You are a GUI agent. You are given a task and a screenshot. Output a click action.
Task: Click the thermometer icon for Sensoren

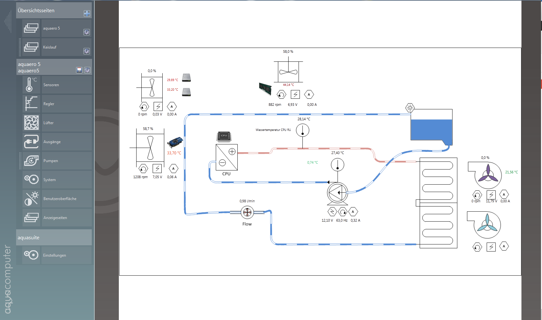tap(31, 85)
